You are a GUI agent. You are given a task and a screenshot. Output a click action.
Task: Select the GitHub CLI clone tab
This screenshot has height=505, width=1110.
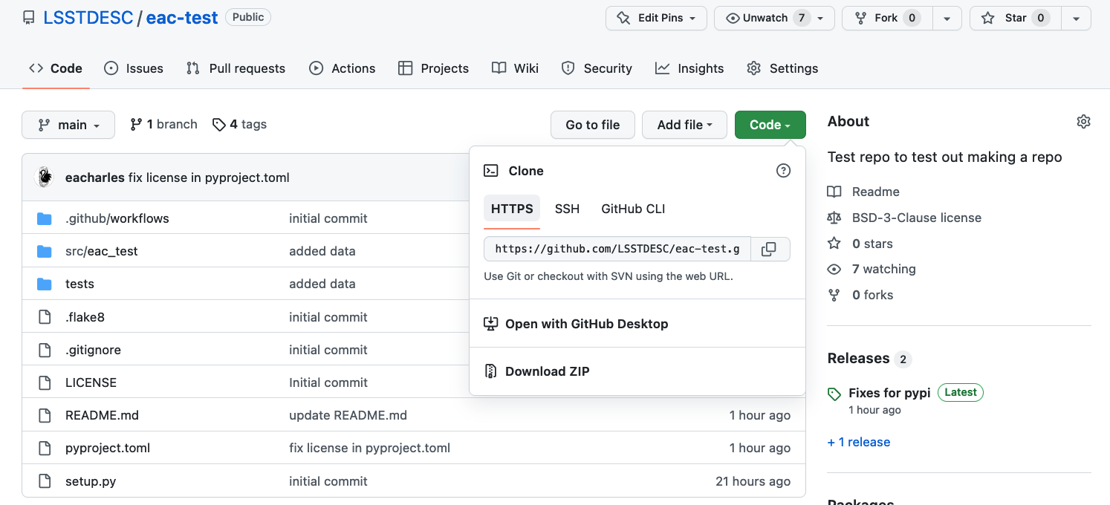click(633, 209)
